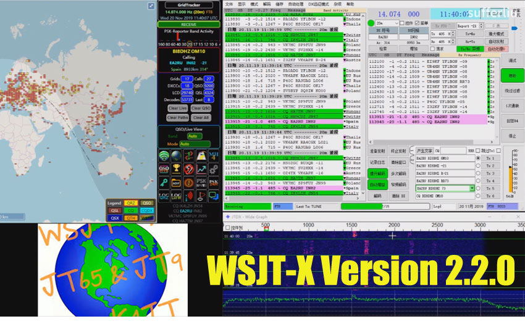The height and width of the screenshot is (324, 525).
Task: Click the map fullscreen expand icon
Action: point(151,6)
